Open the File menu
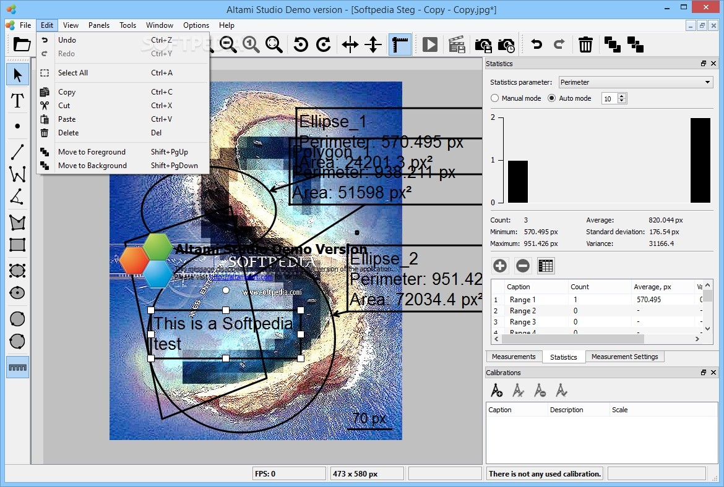The image size is (724, 487). (25, 25)
